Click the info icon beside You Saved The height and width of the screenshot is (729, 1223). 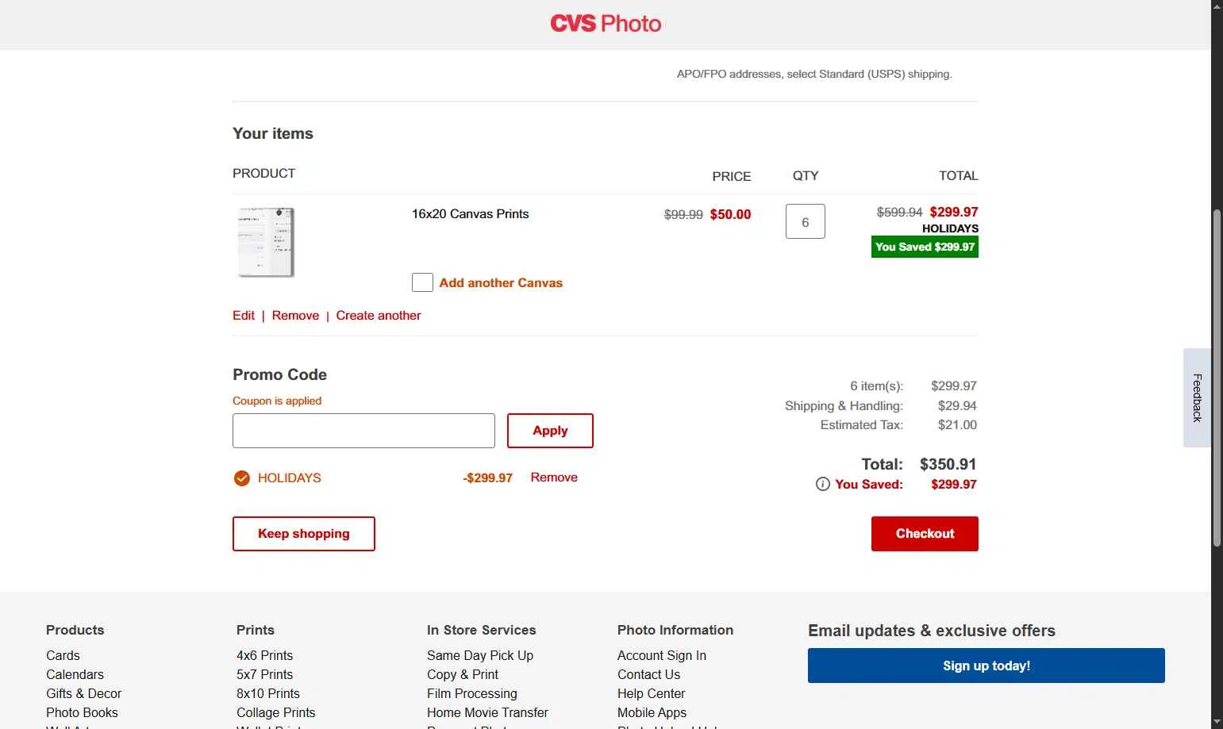823,484
